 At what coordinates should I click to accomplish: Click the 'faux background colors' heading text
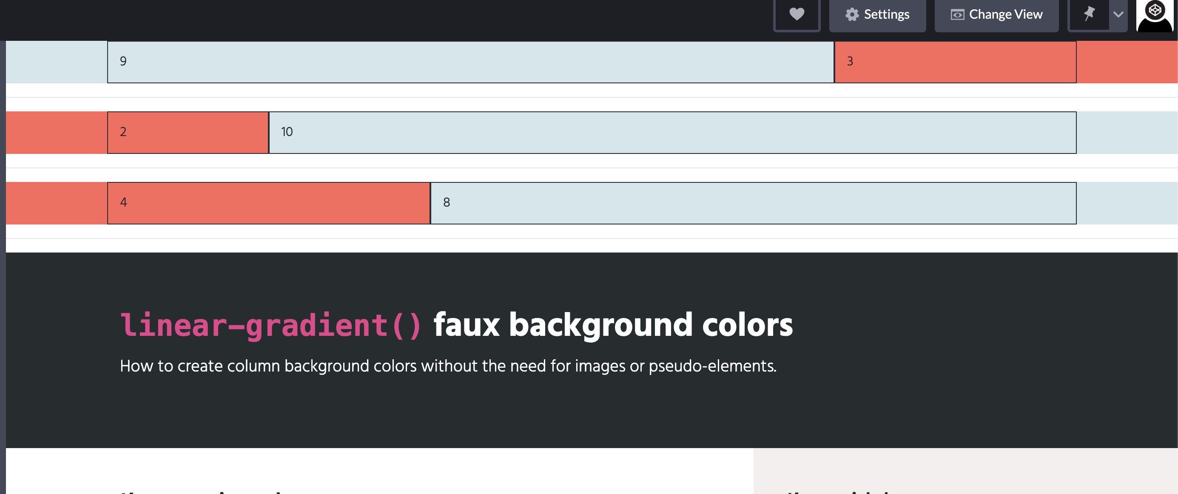click(x=613, y=325)
